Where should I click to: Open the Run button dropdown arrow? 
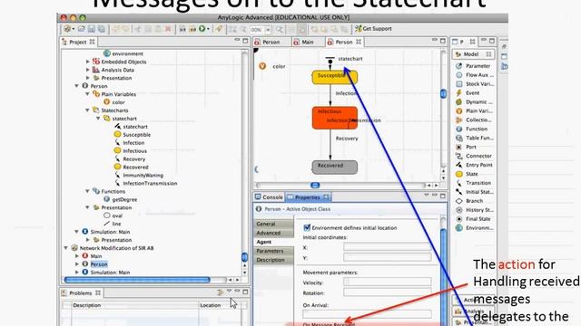(x=208, y=29)
